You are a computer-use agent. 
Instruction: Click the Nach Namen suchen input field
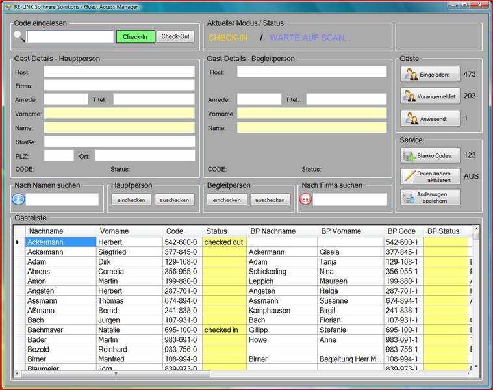point(62,200)
